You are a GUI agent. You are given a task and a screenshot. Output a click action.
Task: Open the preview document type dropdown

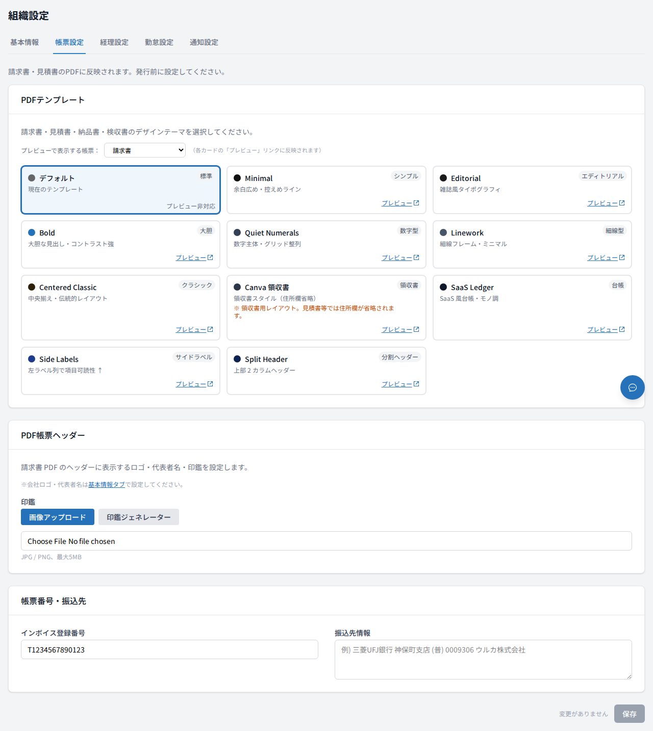(145, 150)
